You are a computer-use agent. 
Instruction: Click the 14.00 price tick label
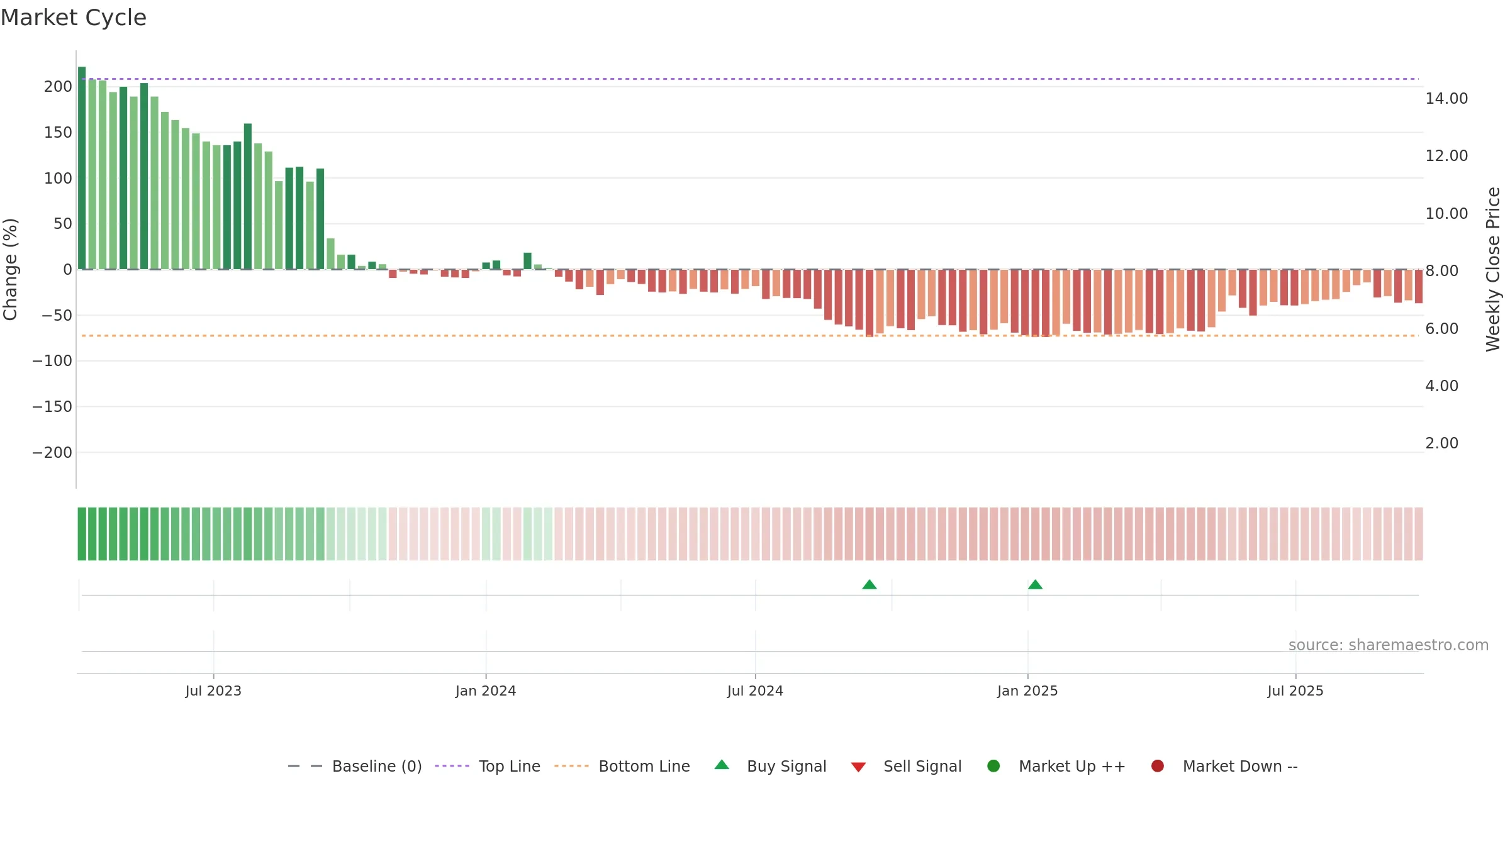(1446, 99)
